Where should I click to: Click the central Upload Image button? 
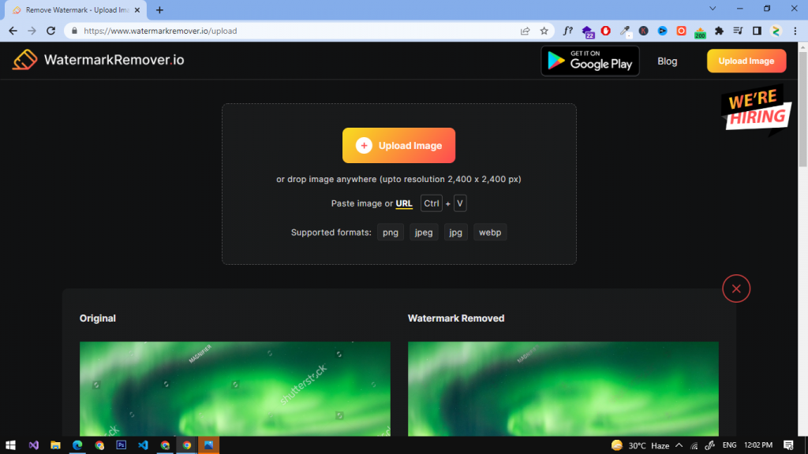point(398,145)
